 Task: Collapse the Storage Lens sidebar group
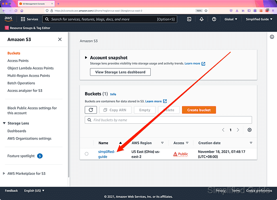pos(4,123)
